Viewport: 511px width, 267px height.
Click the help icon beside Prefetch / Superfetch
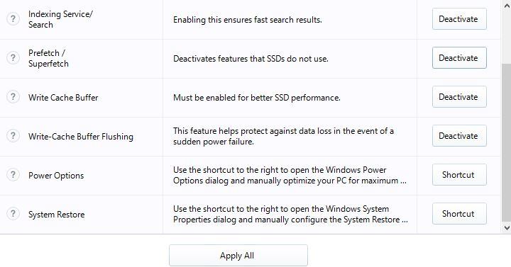click(x=13, y=58)
